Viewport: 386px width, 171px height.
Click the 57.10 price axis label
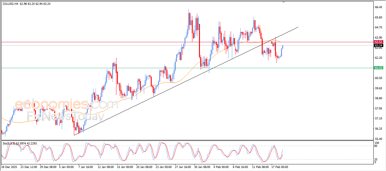[378, 118]
